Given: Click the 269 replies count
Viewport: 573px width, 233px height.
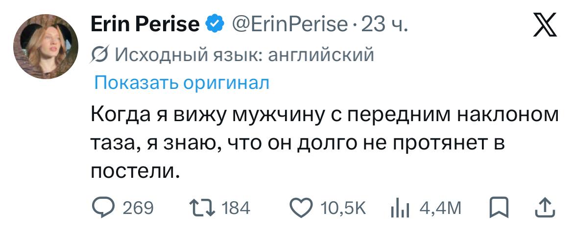Looking at the screenshot, I should (138, 209).
